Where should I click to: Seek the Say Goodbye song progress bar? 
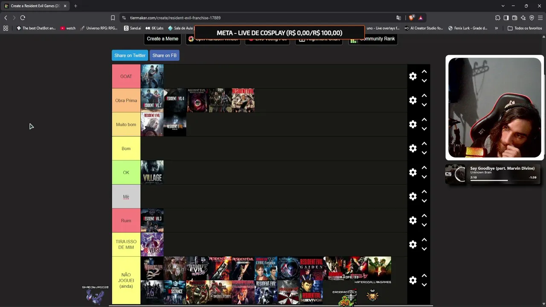(503, 180)
